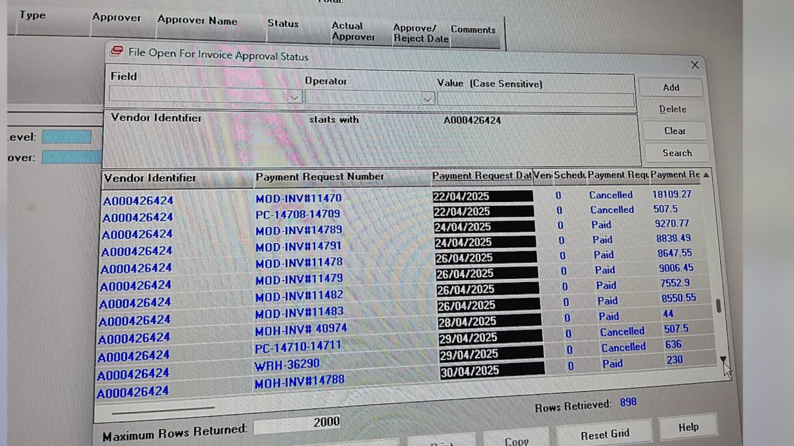Click the amount 8838.49

674,239
